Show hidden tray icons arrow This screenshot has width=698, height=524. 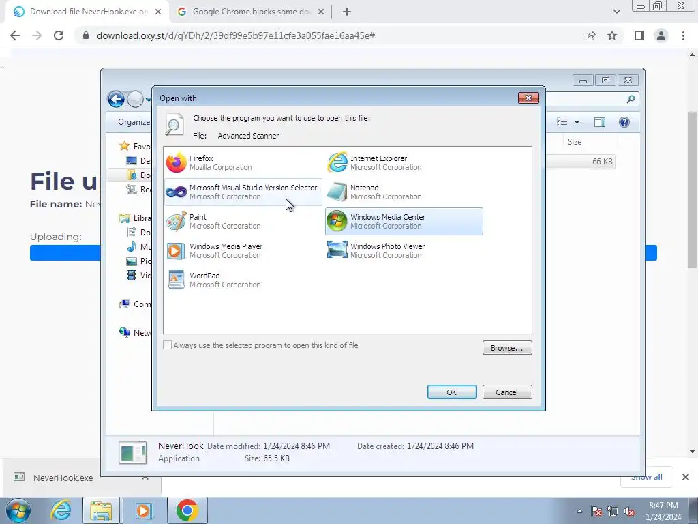point(579,511)
